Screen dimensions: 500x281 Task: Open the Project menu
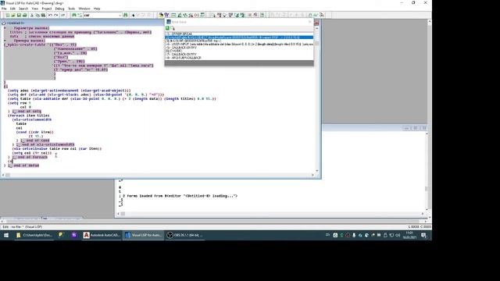point(47,9)
